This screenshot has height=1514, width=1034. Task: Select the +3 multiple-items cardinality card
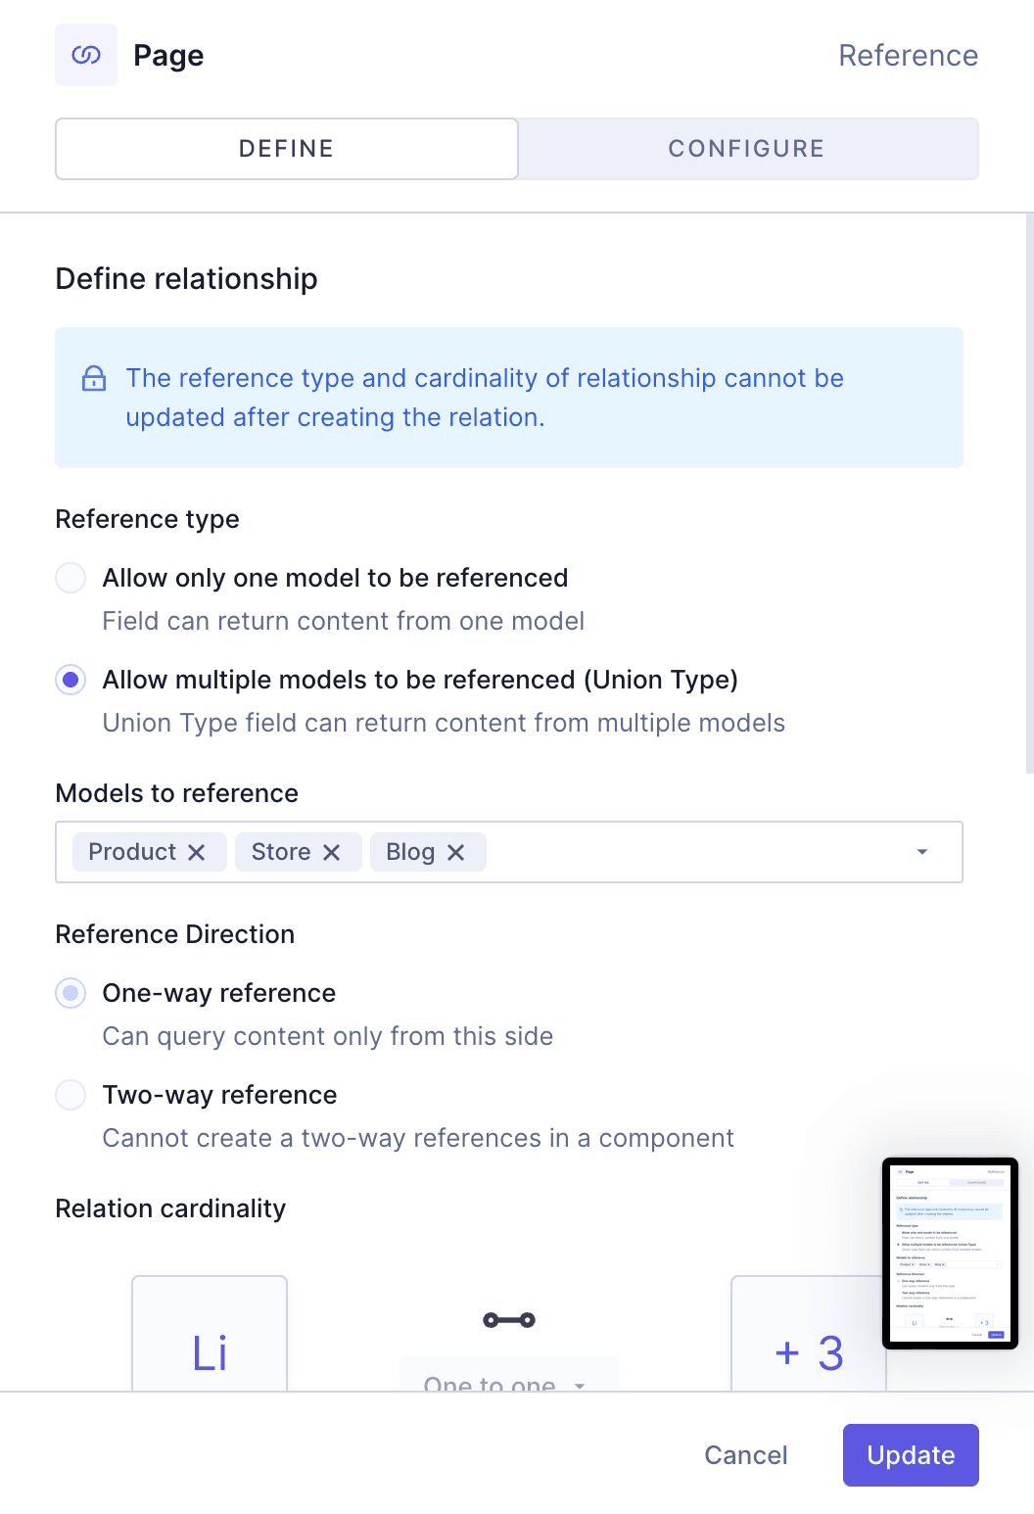tap(808, 1351)
